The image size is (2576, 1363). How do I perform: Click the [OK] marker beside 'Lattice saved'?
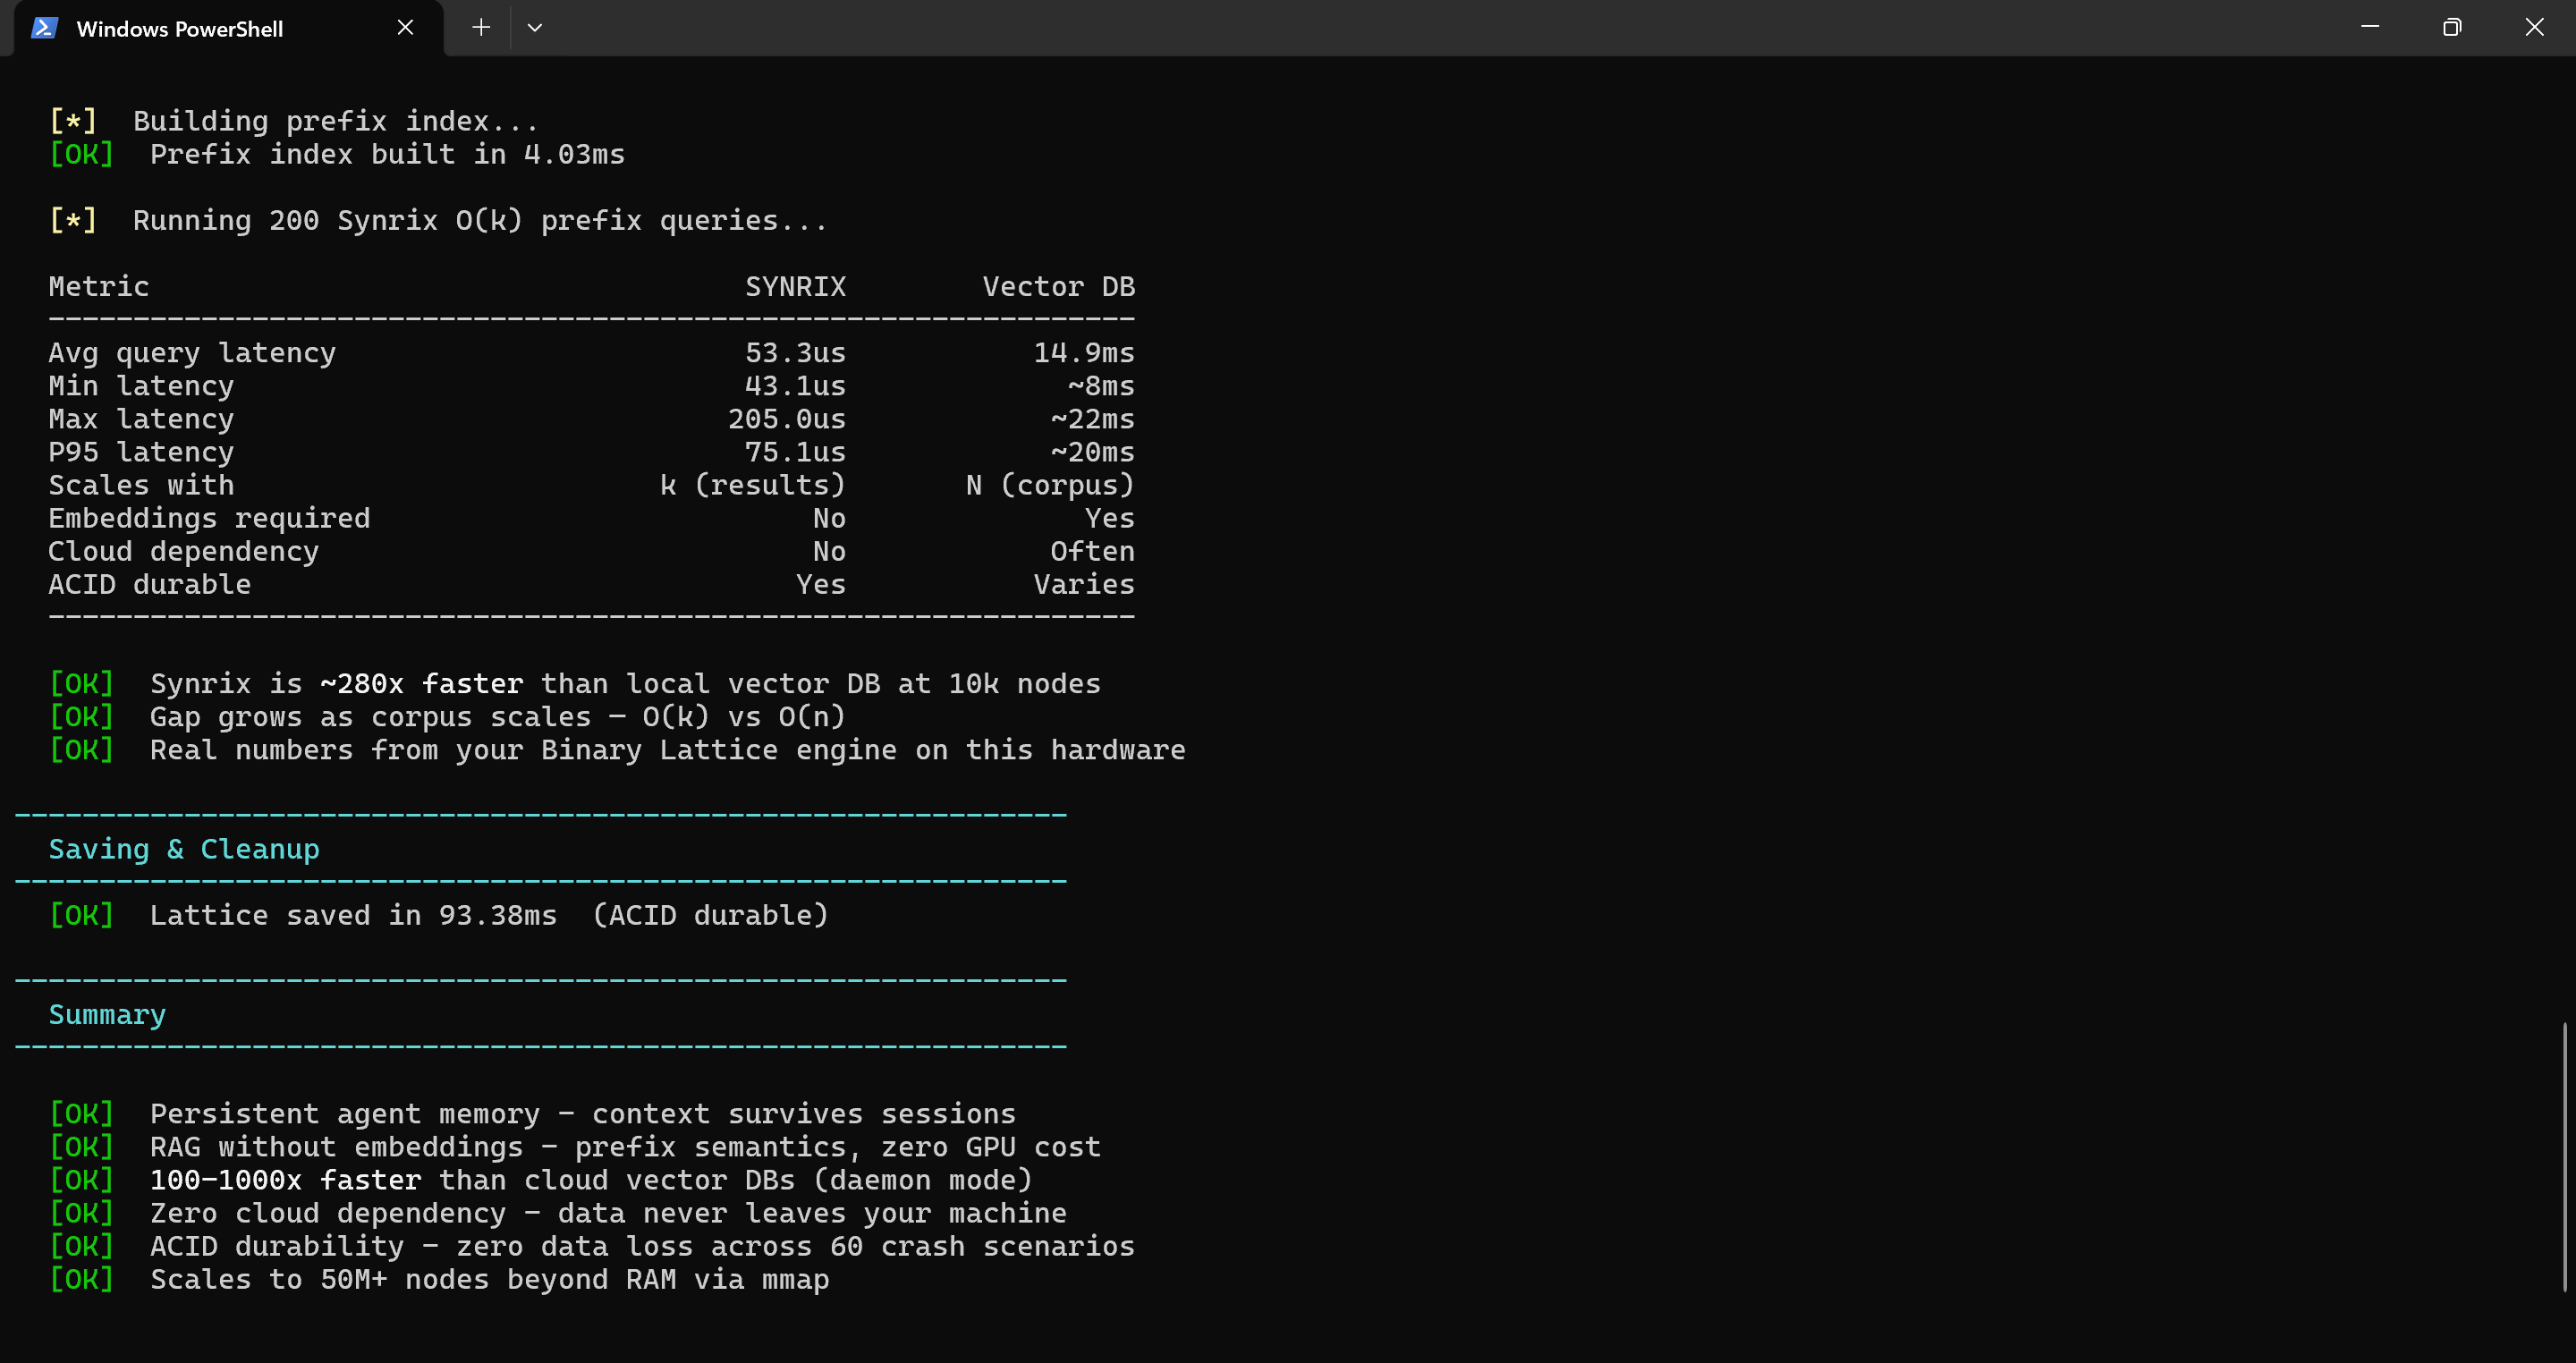pos(81,915)
